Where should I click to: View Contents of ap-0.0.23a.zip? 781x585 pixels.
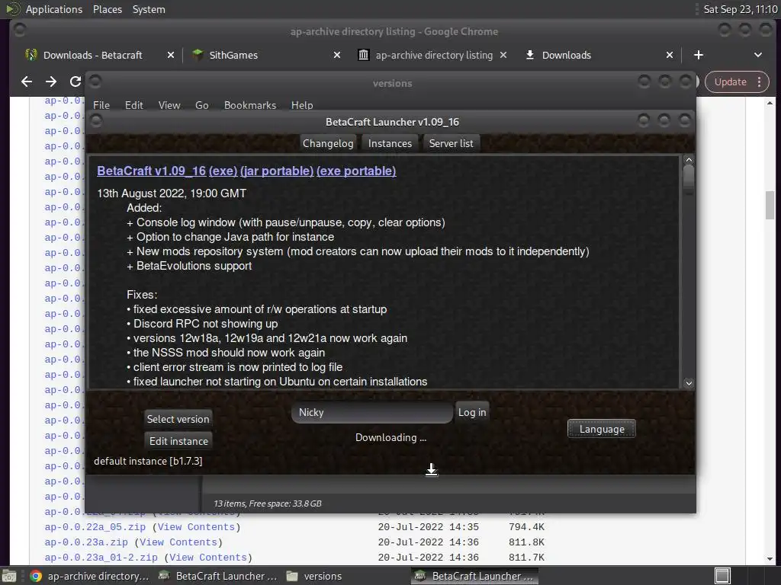pyautogui.click(x=178, y=542)
